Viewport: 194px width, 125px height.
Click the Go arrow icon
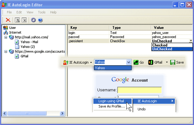136,62
